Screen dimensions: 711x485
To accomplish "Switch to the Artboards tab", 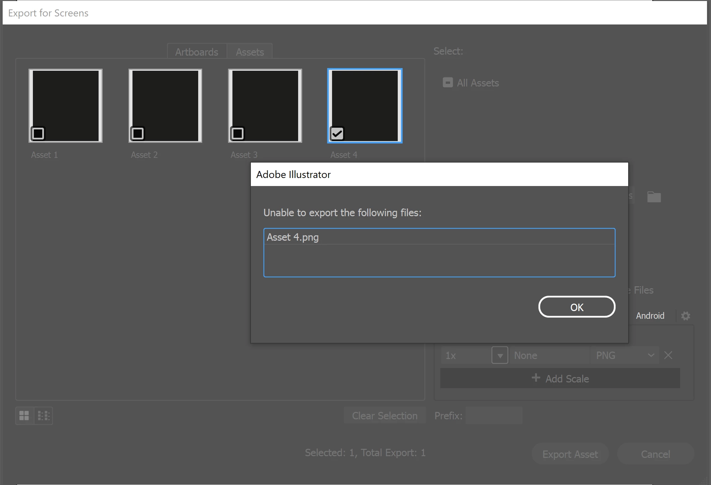I will (197, 52).
